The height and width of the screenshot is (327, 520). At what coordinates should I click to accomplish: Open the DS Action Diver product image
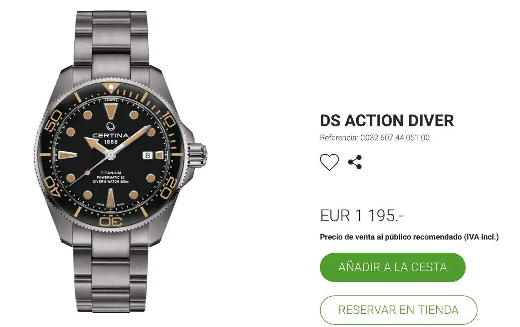pos(120,164)
